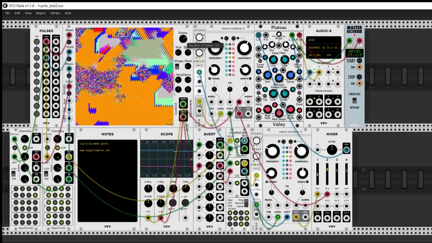Switch HoldMeTight Prop/Nearest/Clamp selector
432x243 pixels.
tap(246, 203)
